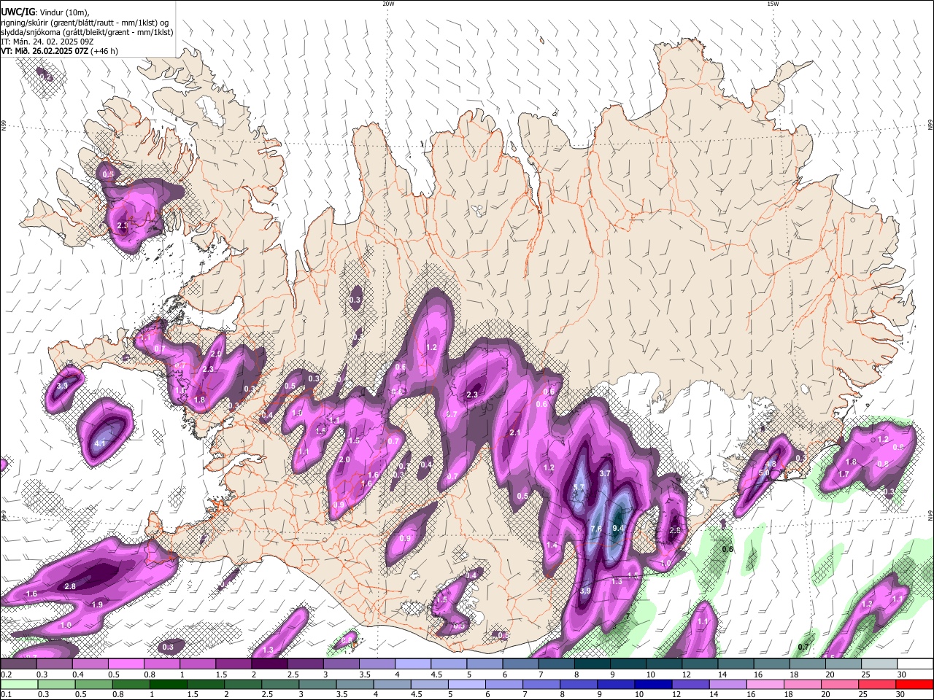This screenshot has height=700, width=934.
Task: Click the 12 label on the purple snow scale
Action: [x=687, y=674]
